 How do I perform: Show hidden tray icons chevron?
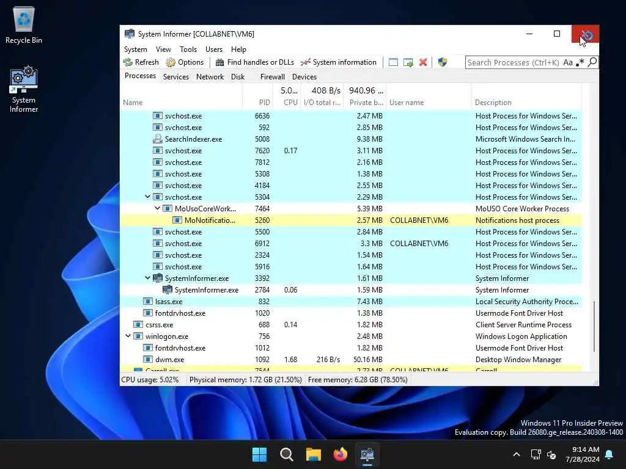pos(516,454)
